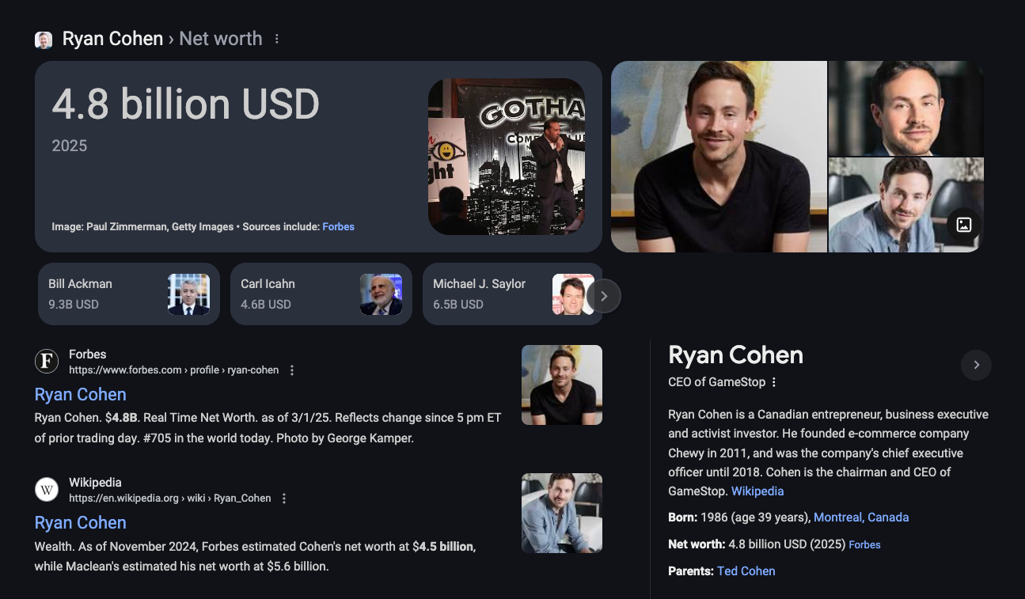Click Ryan Cohen knowledge panel title
Viewport: 1025px width, 599px height.
click(x=735, y=355)
